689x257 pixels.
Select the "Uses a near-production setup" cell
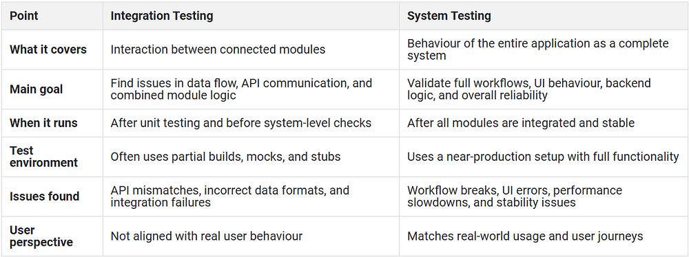click(543, 157)
